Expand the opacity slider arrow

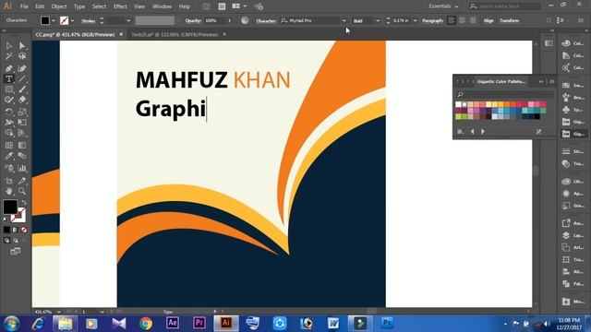tap(229, 20)
